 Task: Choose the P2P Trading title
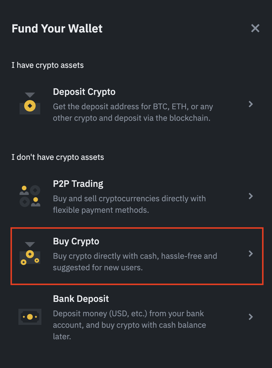click(78, 184)
